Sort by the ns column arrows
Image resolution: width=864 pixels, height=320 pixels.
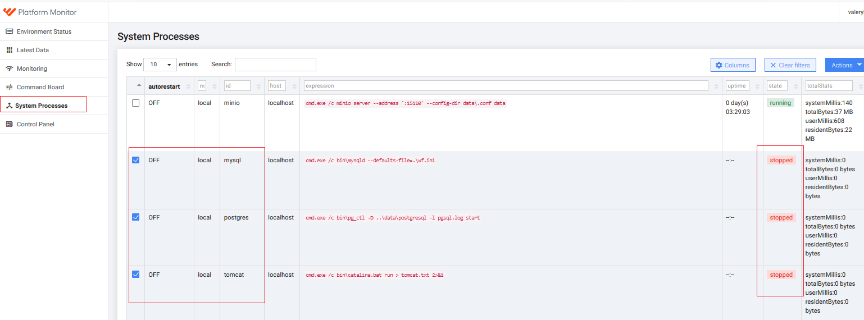pyautogui.click(x=214, y=86)
